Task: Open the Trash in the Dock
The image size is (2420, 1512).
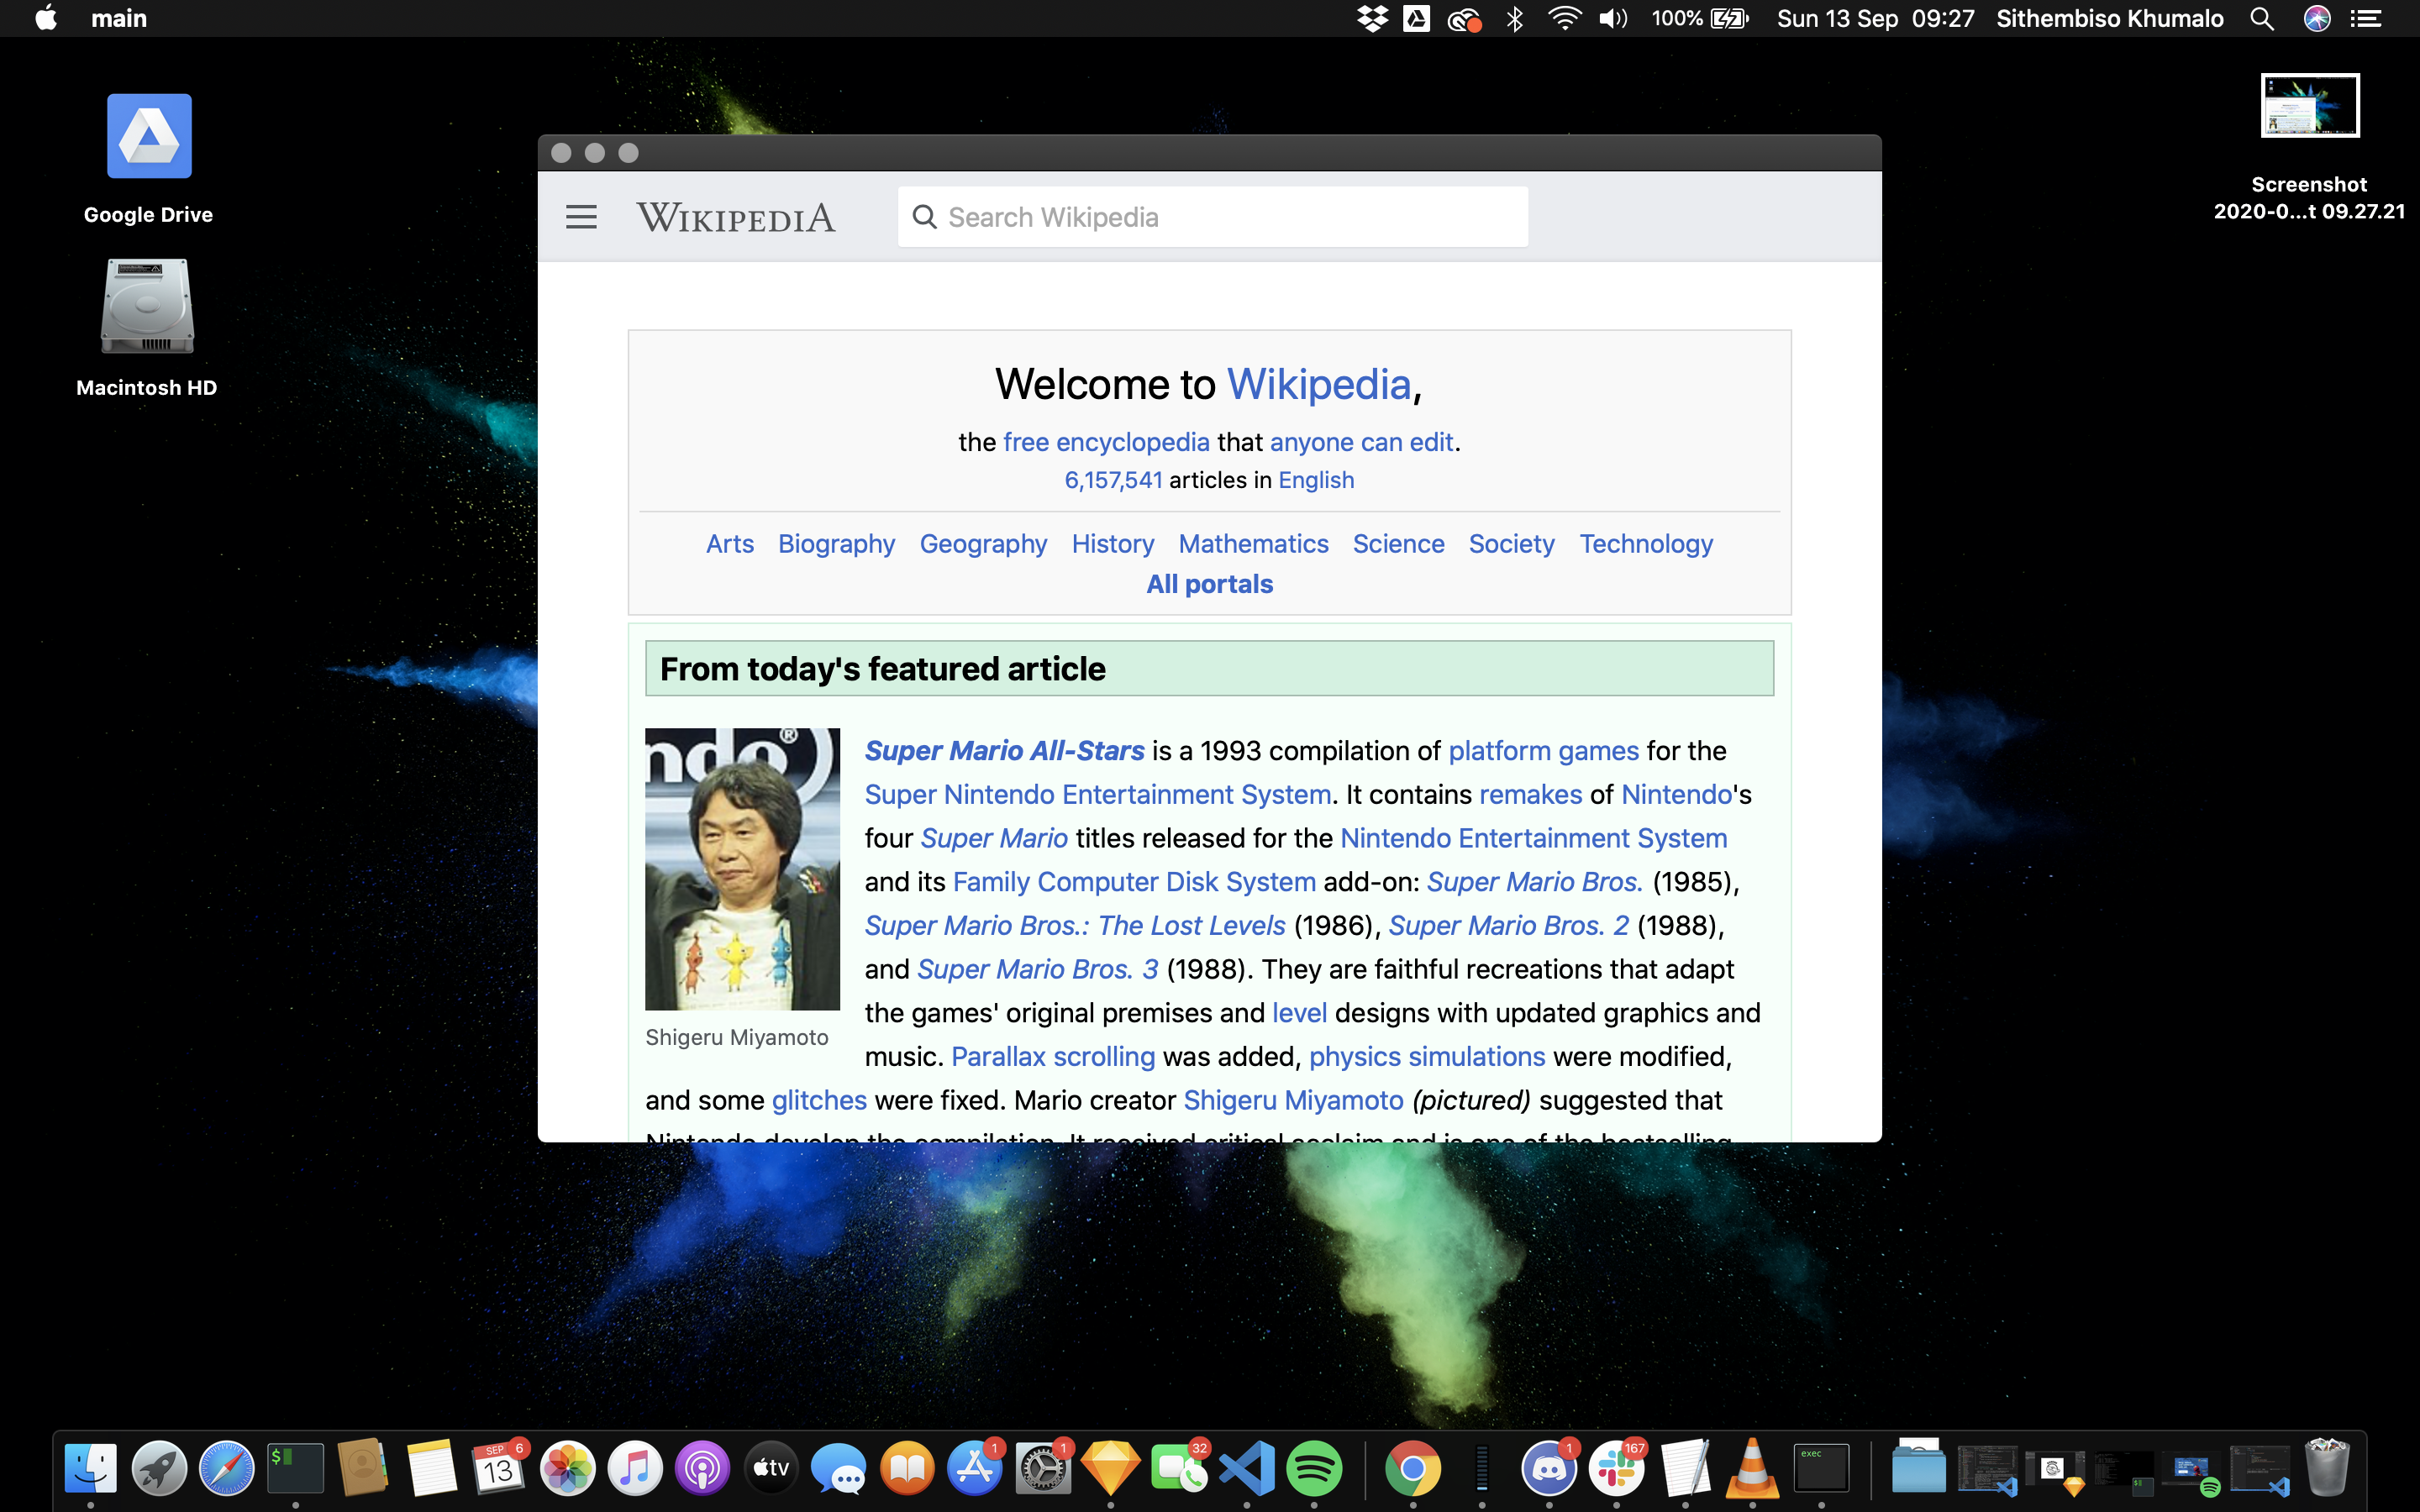Action: click(2326, 1468)
